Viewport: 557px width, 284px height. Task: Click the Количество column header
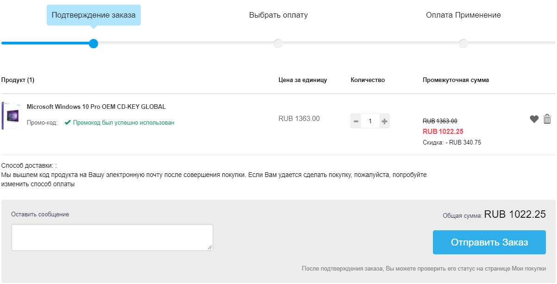[368, 80]
